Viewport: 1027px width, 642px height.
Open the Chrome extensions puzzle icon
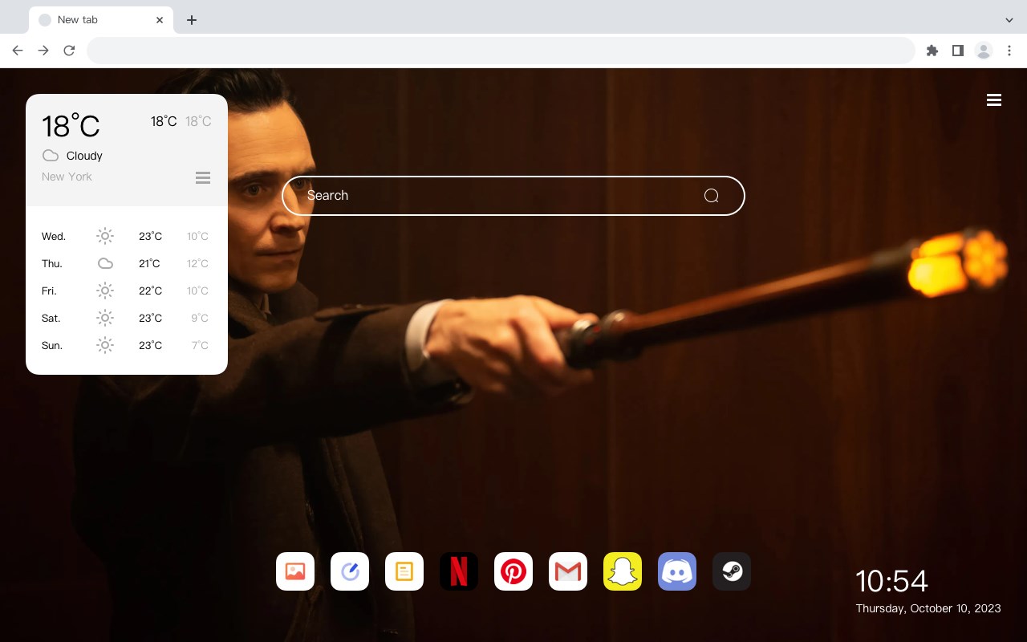coord(932,51)
